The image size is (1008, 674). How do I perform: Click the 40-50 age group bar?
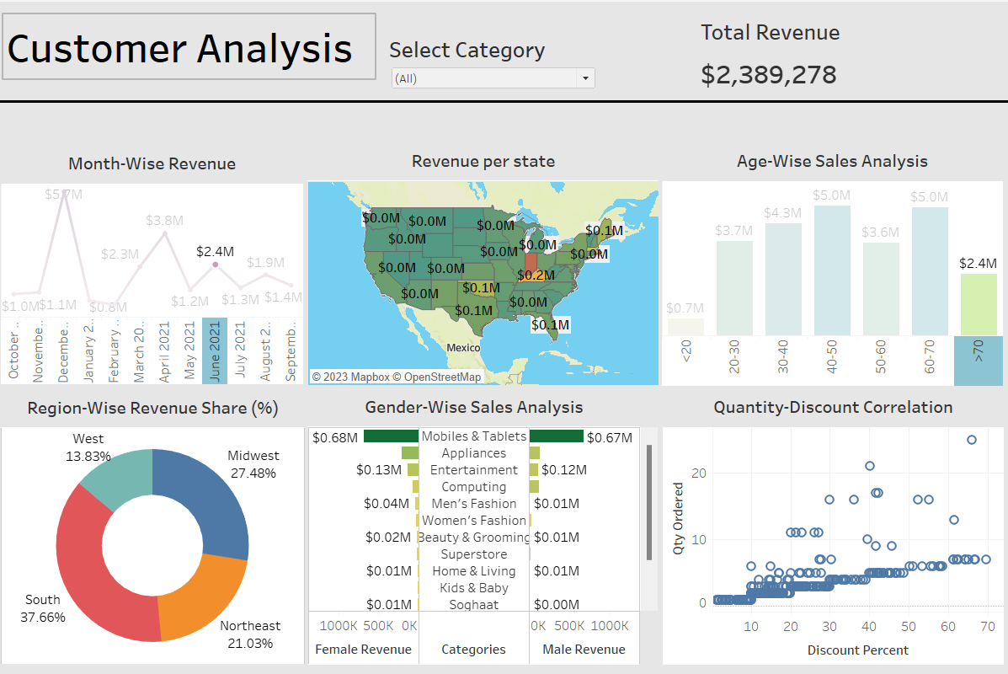[831, 270]
